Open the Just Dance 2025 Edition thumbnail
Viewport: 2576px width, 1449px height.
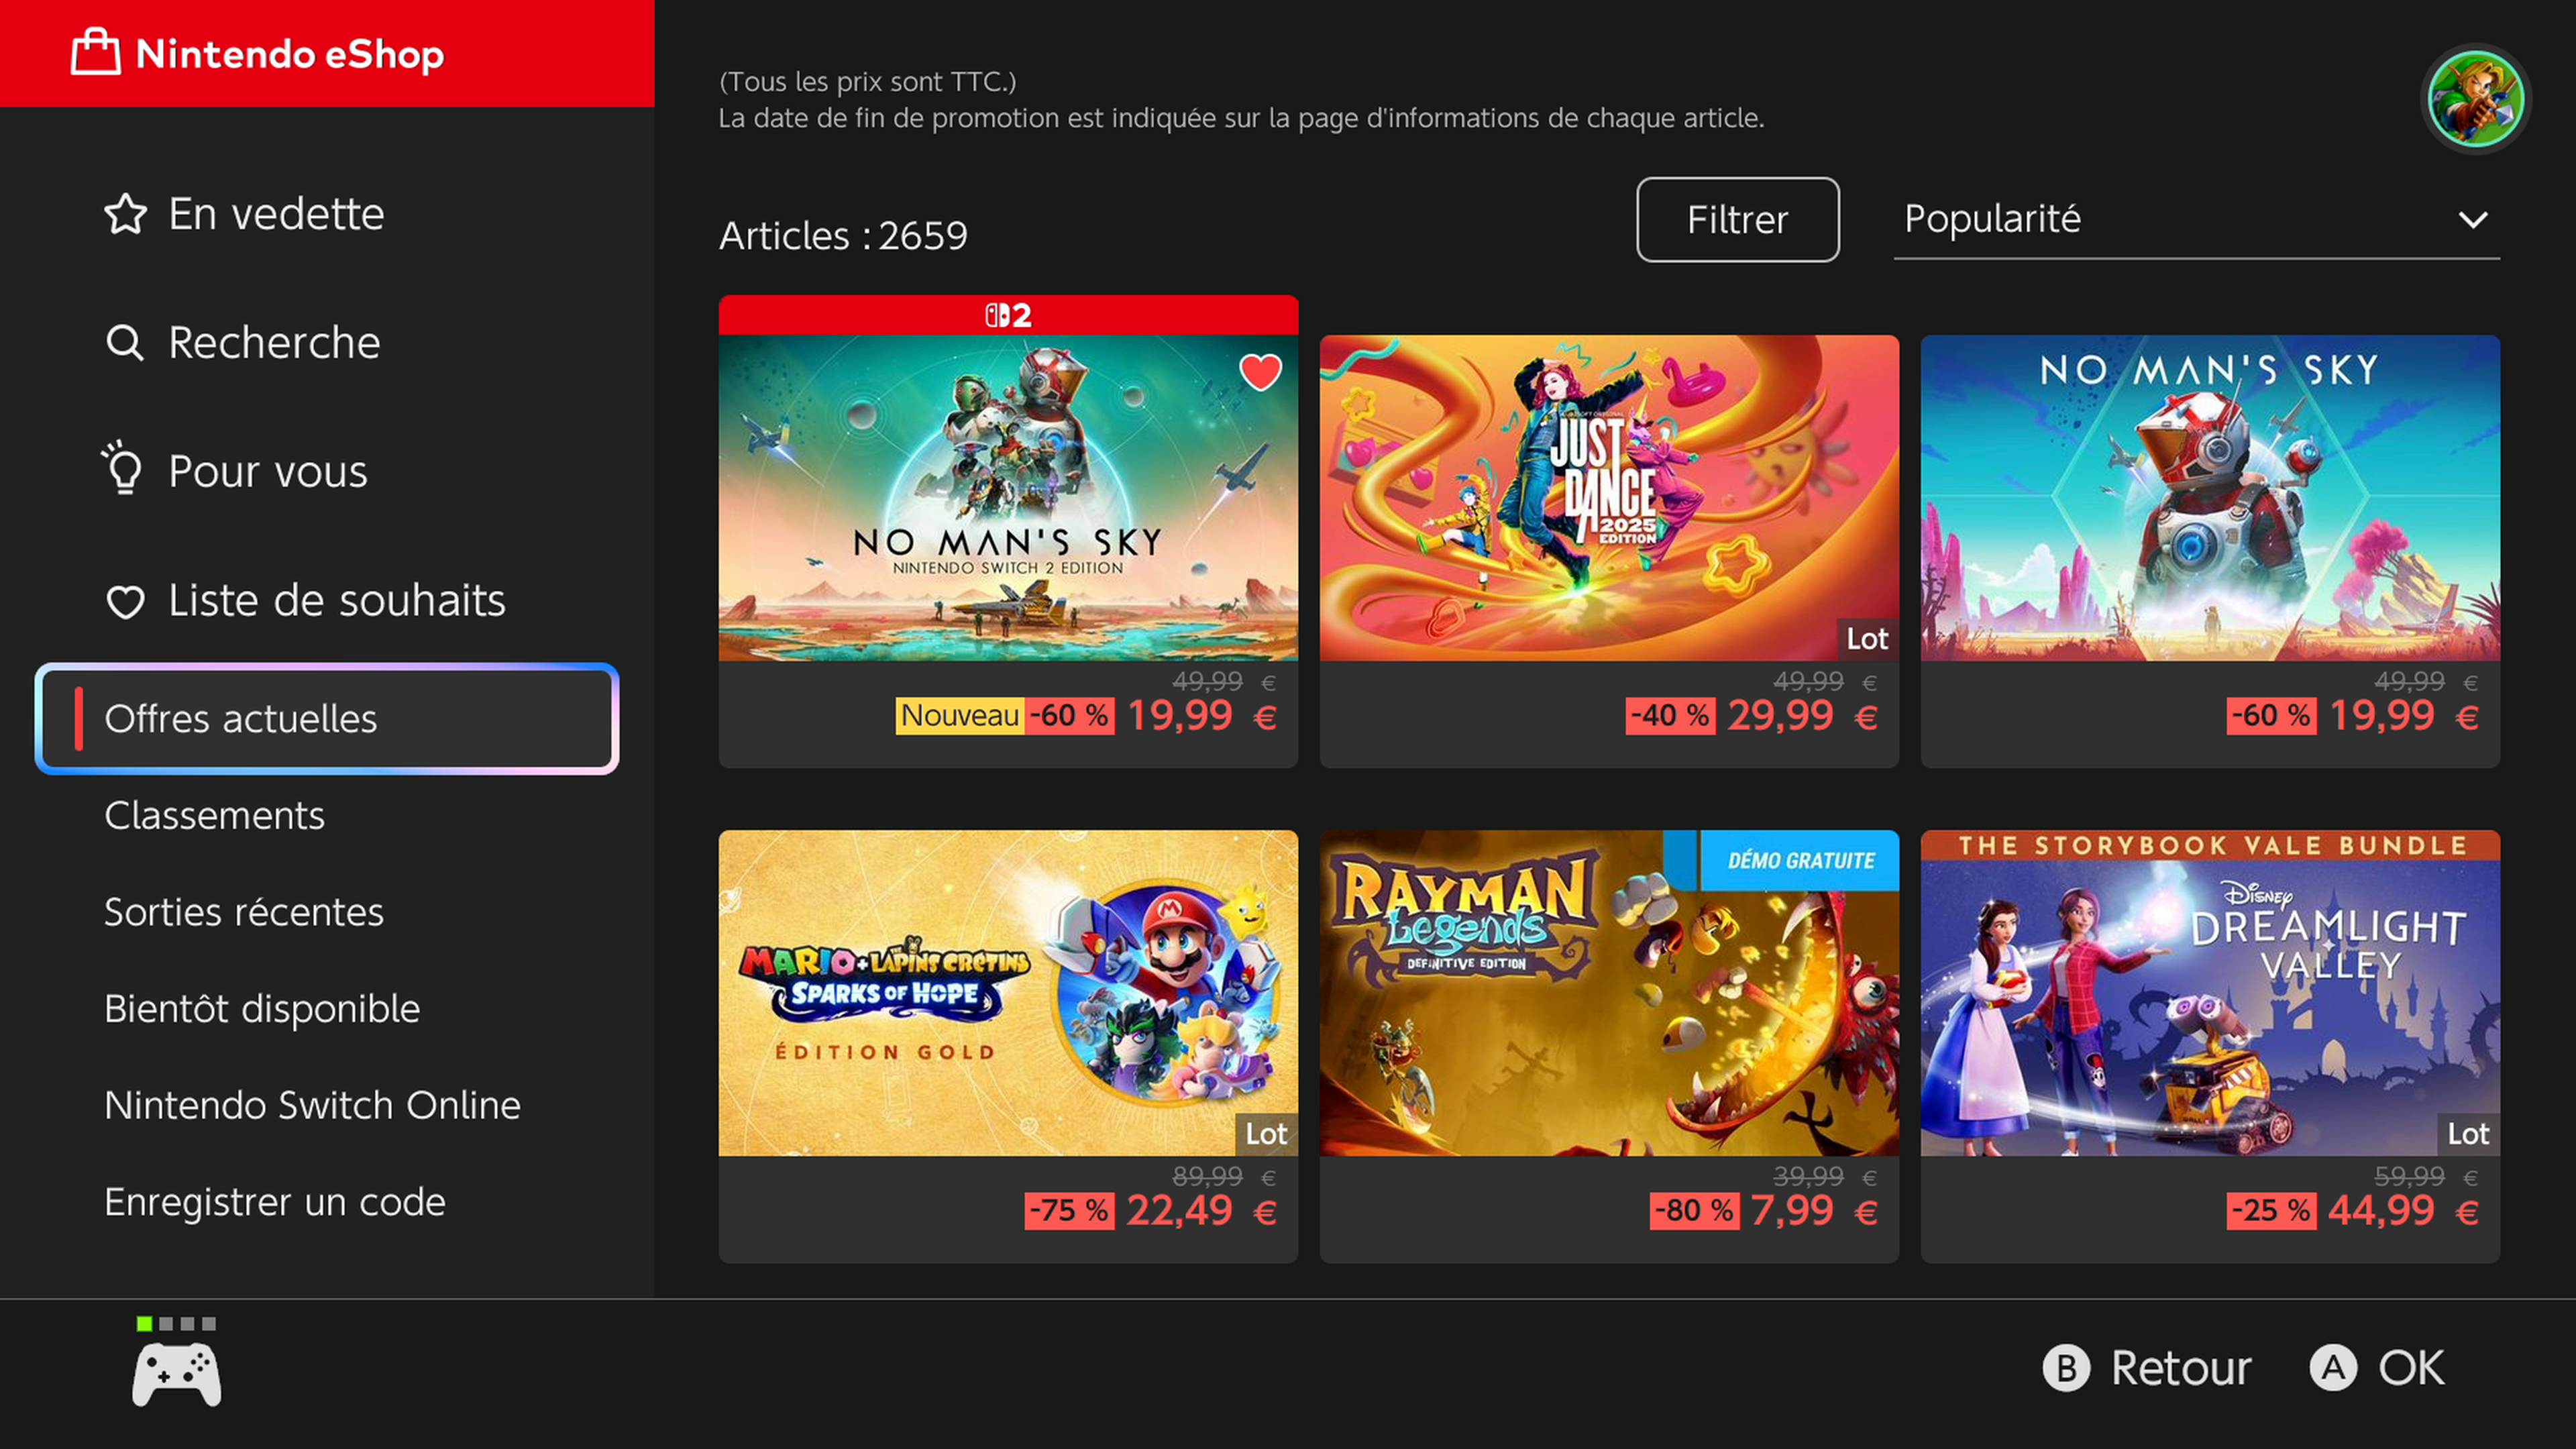tap(1609, 497)
